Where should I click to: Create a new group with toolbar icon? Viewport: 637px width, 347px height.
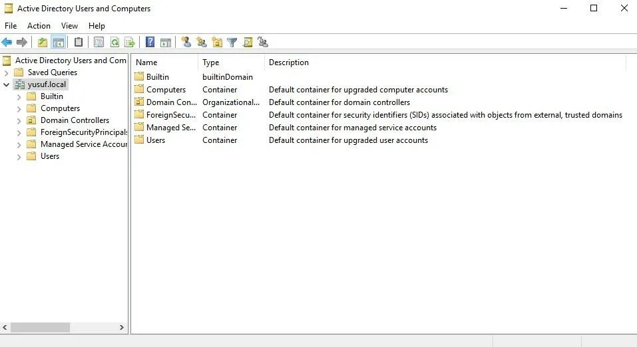click(x=202, y=42)
